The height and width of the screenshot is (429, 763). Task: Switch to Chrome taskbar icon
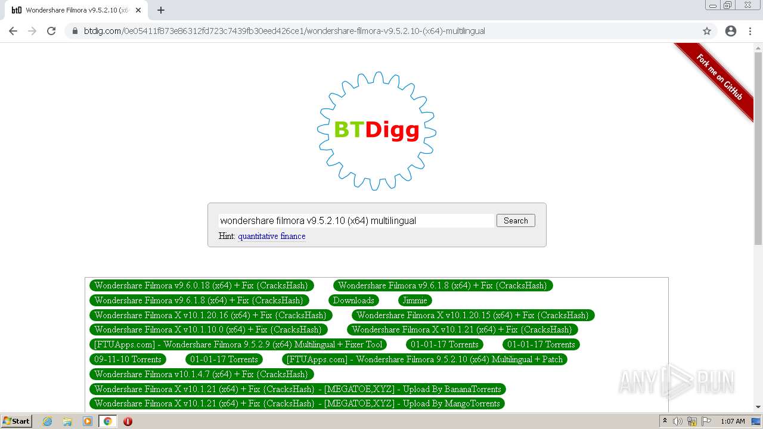(108, 421)
